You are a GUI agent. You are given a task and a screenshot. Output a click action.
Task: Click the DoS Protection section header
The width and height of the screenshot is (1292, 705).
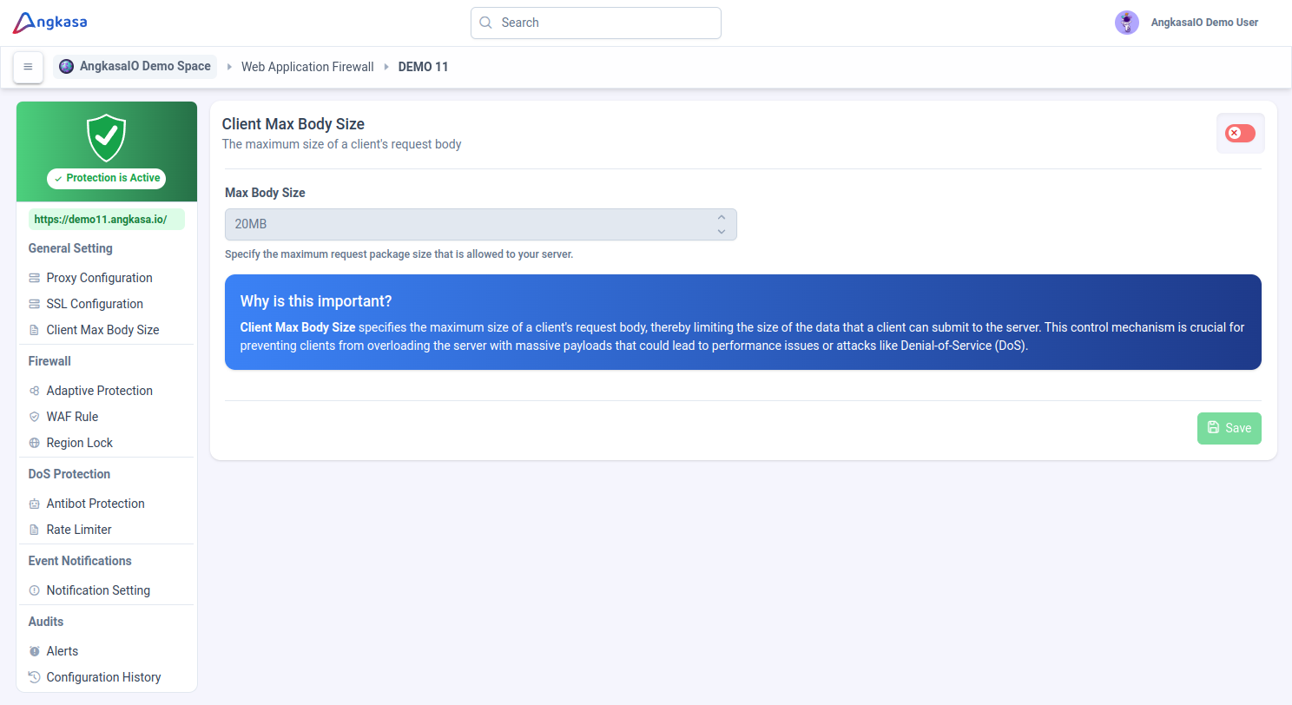pyautogui.click(x=69, y=474)
